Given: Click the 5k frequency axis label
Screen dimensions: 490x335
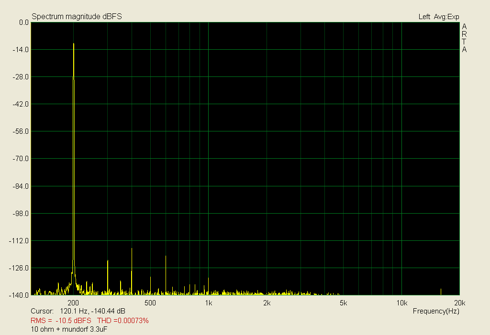Looking at the screenshot, I should 344,303.
